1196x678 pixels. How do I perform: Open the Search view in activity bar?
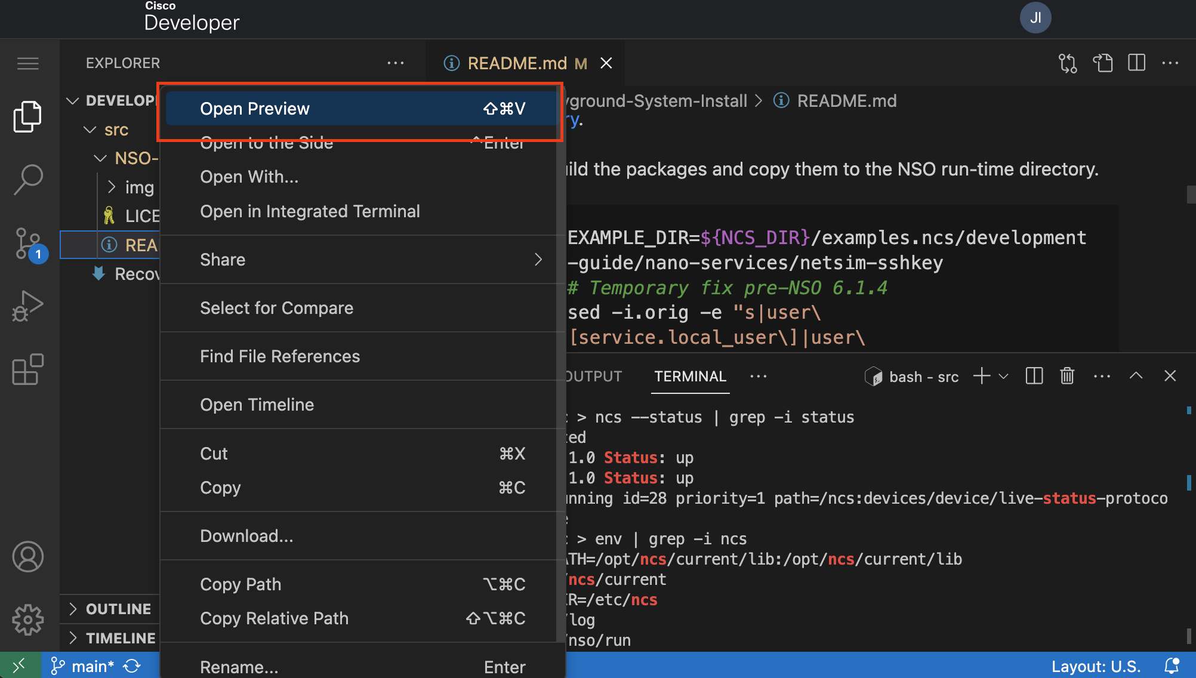pyautogui.click(x=28, y=179)
